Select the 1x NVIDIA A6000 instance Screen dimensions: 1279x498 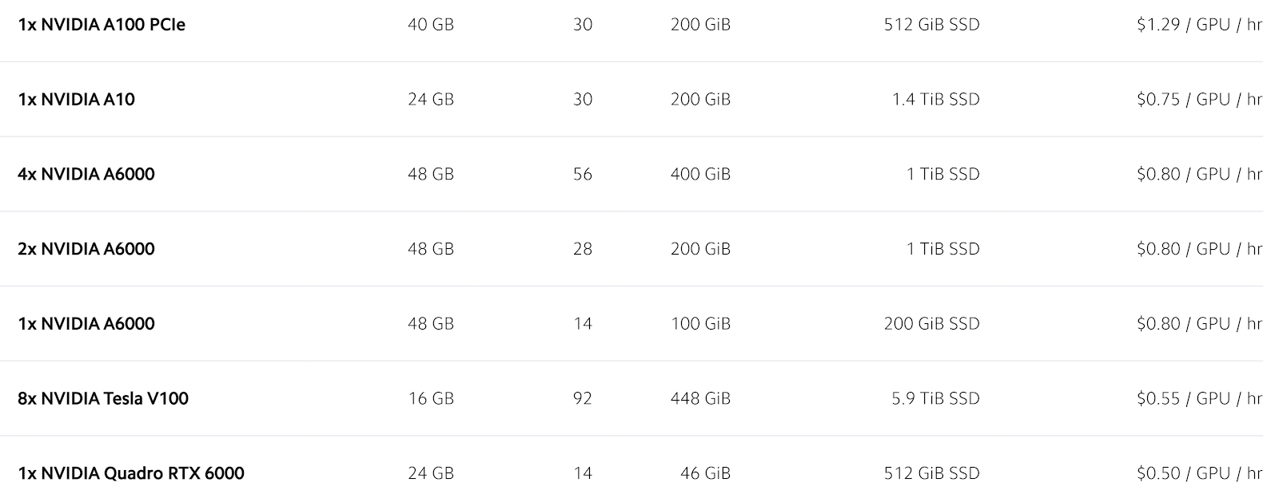coord(632,324)
